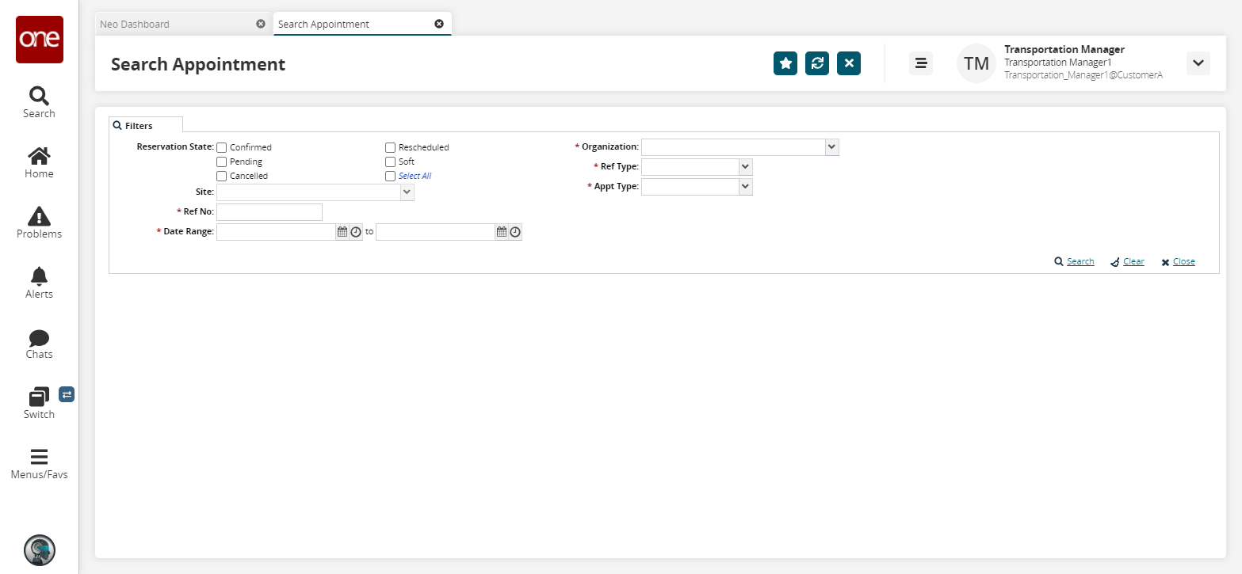Open time picker for end date
Viewport: 1242px width, 574px height.
515,232
